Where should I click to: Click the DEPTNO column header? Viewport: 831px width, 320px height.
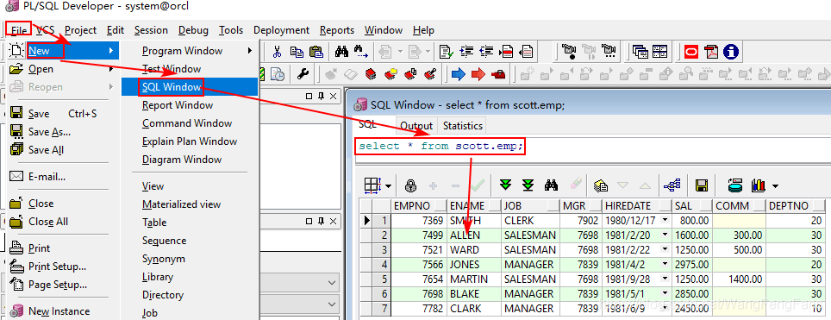click(795, 206)
